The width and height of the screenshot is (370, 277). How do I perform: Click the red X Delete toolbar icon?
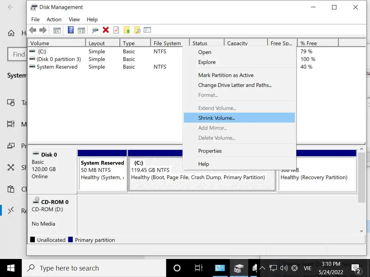click(106, 30)
